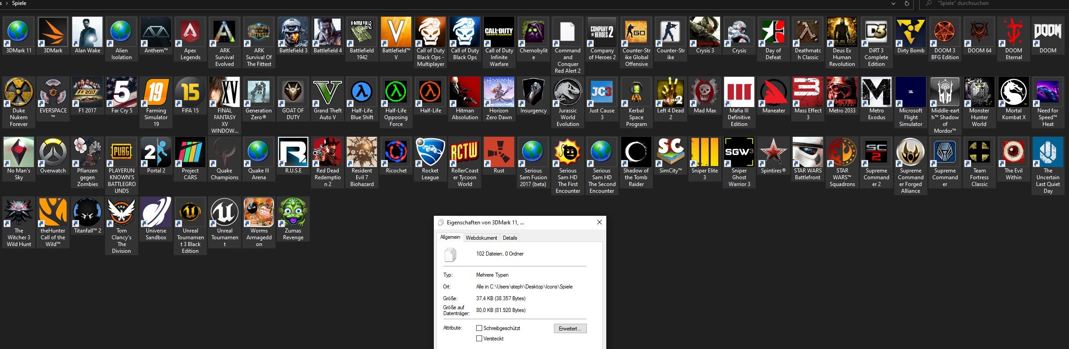The height and width of the screenshot is (349, 1069).
Task: Select the Rust game icon
Action: coord(499,156)
